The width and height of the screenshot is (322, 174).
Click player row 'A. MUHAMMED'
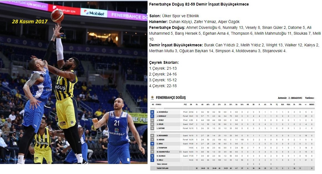pyautogui.click(x=232, y=136)
